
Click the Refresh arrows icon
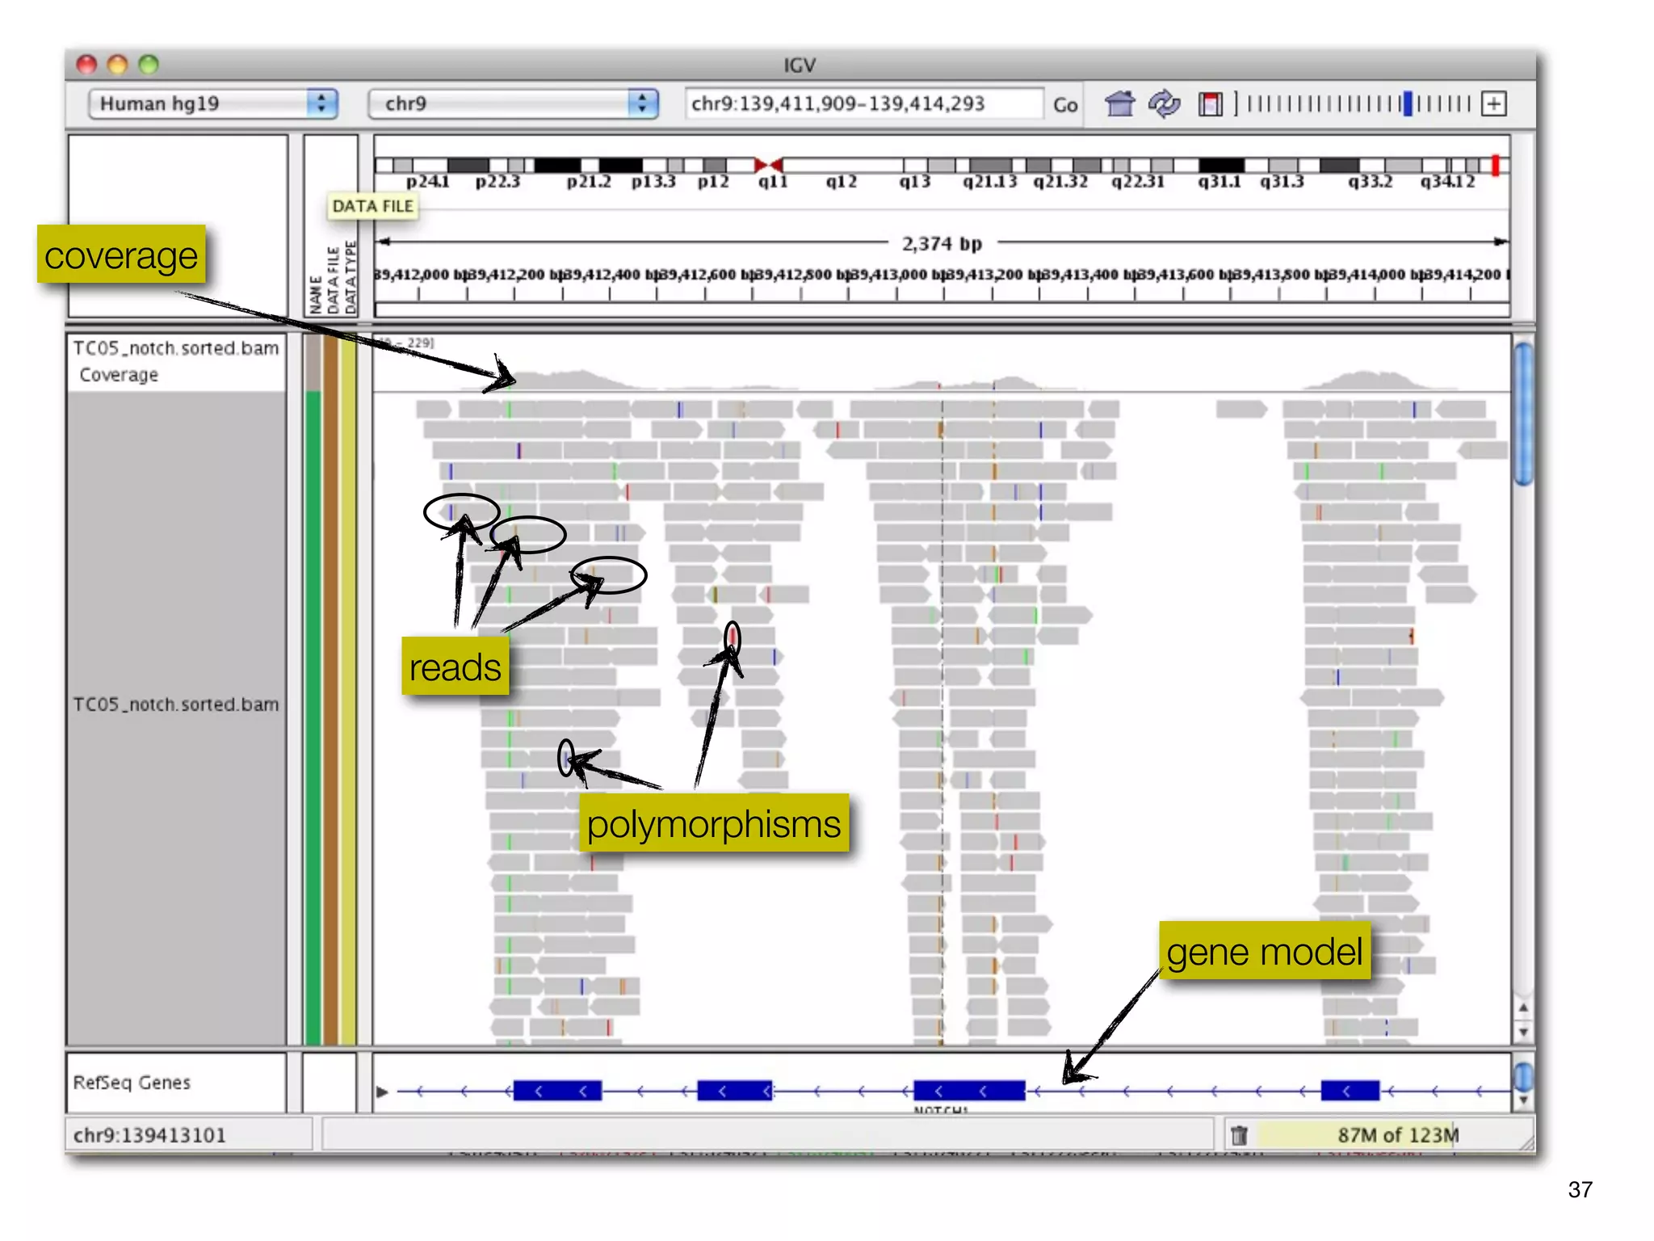[1164, 104]
